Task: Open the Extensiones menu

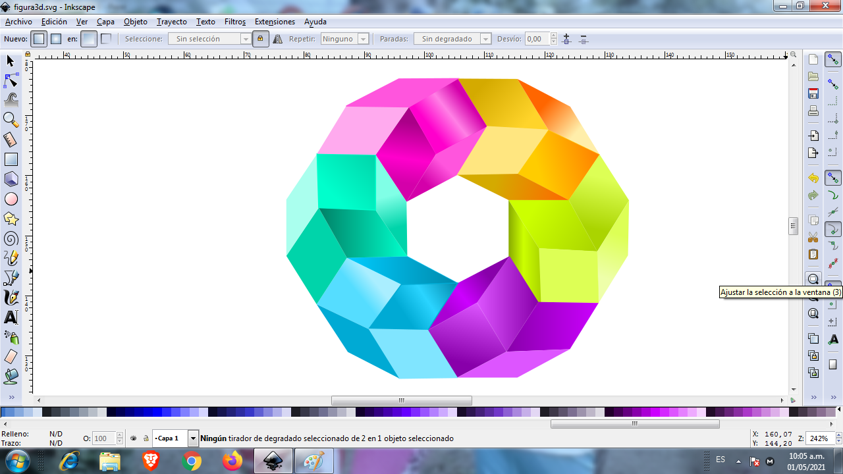Action: (x=275, y=22)
